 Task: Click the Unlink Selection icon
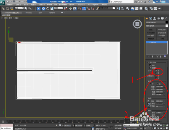tap(7, 8)
